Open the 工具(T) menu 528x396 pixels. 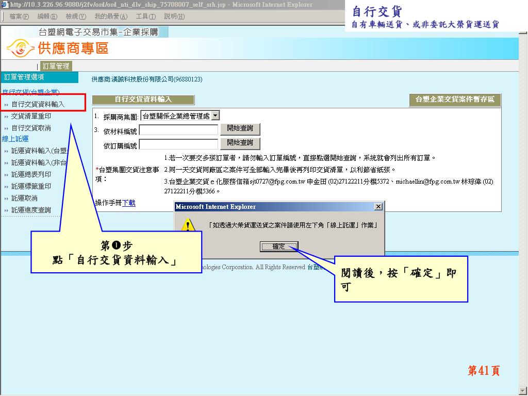146,16
